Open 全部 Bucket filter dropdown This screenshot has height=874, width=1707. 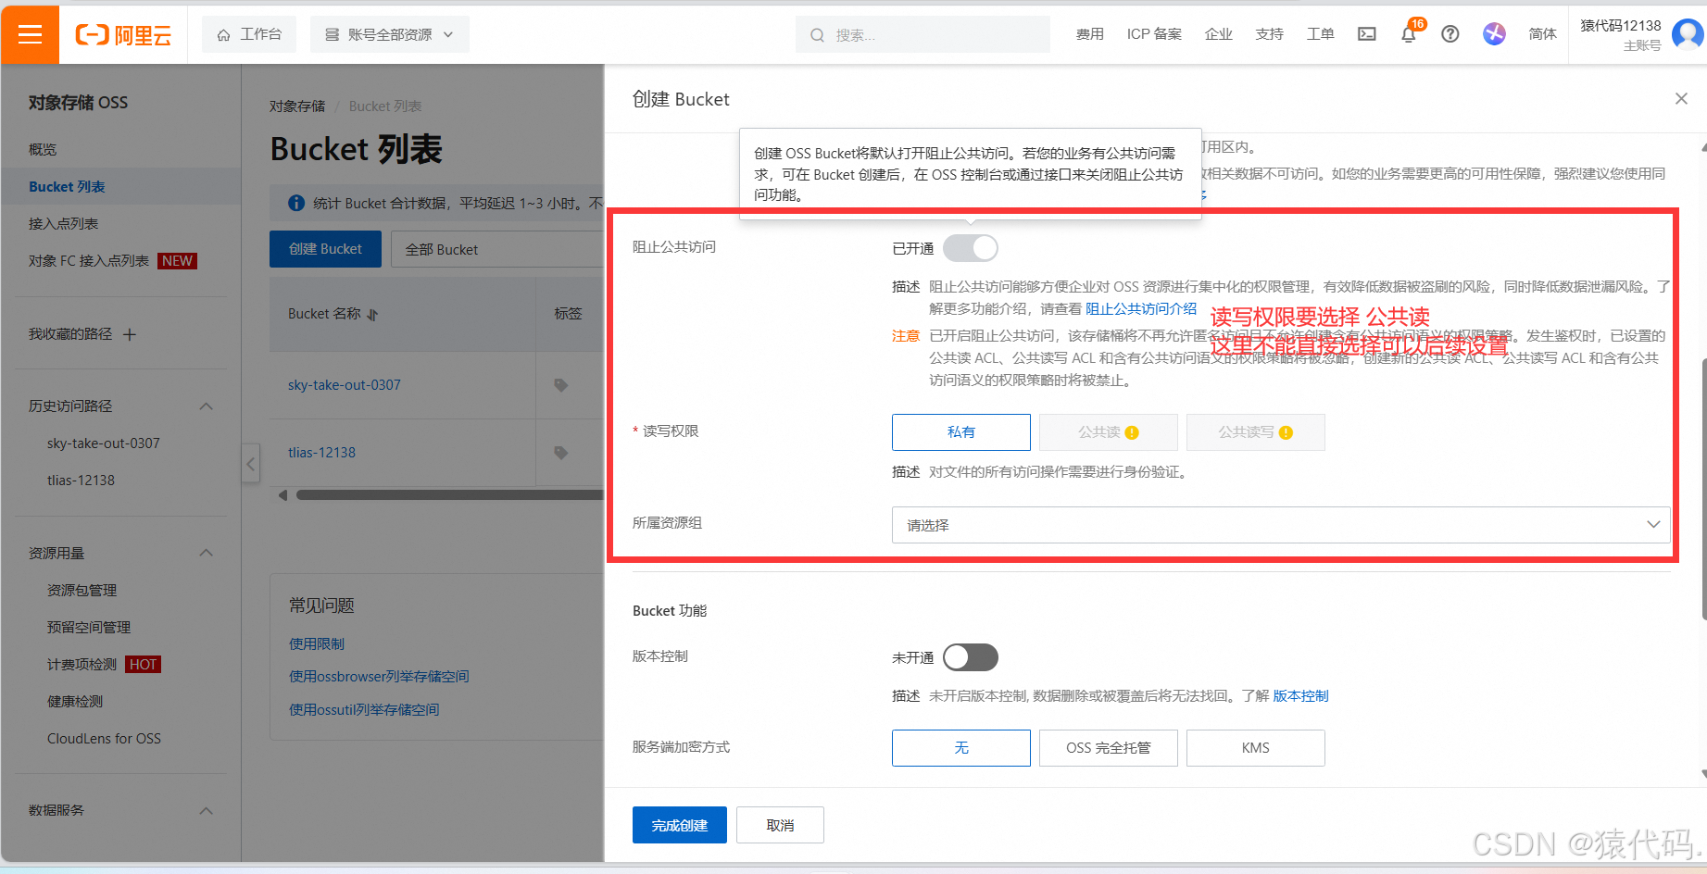496,249
